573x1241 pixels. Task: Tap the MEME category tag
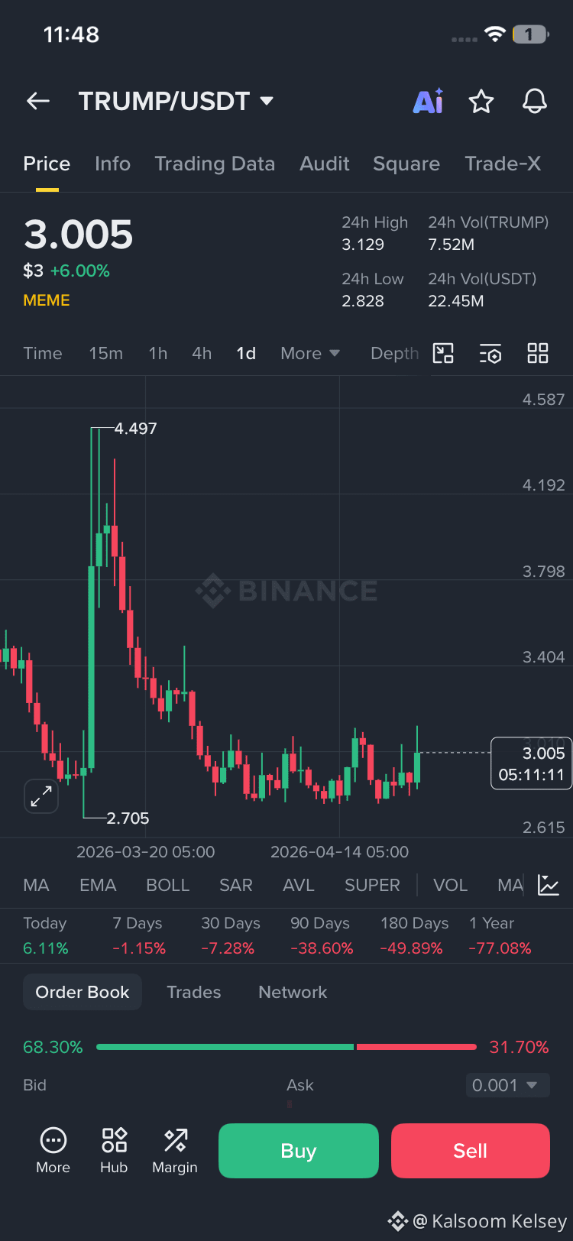point(47,300)
